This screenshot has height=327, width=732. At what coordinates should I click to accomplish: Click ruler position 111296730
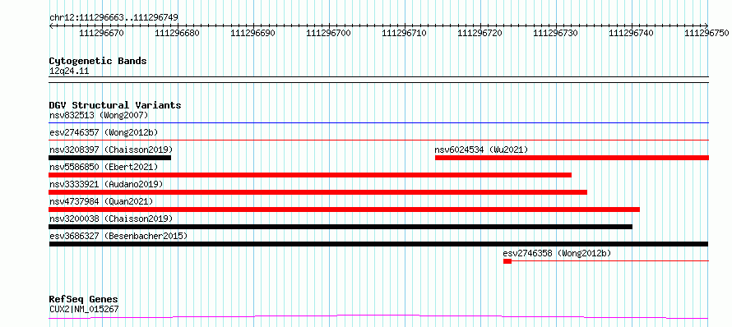(555, 33)
